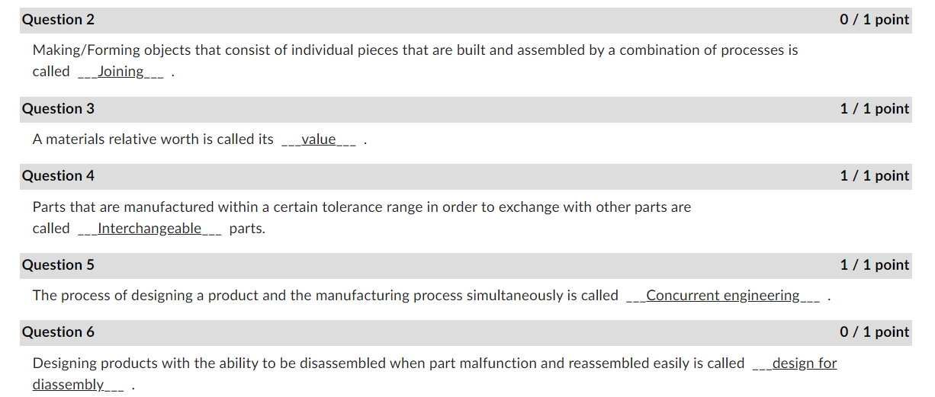935x397 pixels.
Task: Click the underlined word "diassembly"
Action: tap(68, 385)
